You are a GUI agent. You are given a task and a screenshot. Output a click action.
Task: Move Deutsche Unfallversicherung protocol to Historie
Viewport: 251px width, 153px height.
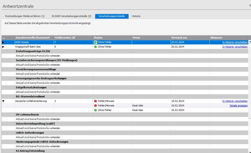point(235,101)
